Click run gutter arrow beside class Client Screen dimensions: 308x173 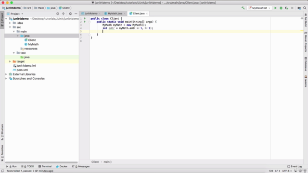pos(85,18)
